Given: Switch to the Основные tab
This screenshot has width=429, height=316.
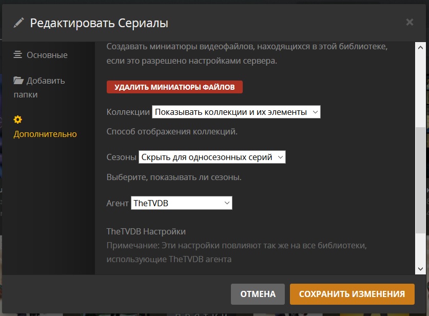Looking at the screenshot, I should pyautogui.click(x=47, y=55).
